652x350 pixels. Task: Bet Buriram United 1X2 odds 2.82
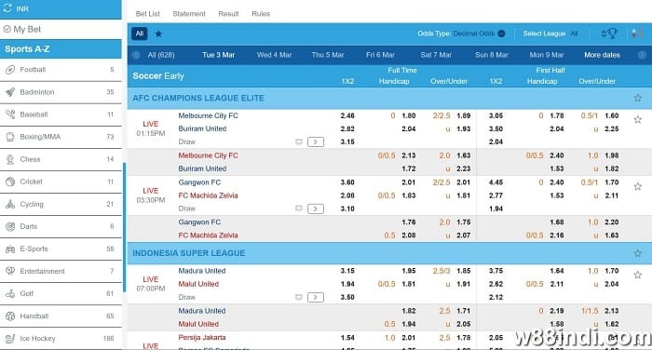click(347, 128)
